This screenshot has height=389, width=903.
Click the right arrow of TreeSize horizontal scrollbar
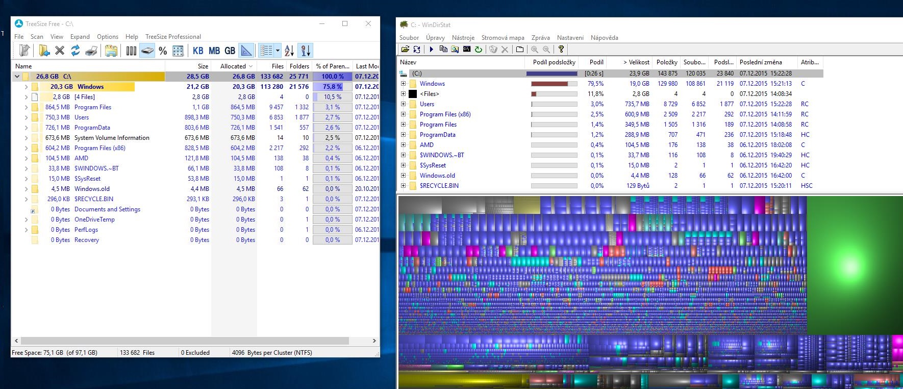374,341
